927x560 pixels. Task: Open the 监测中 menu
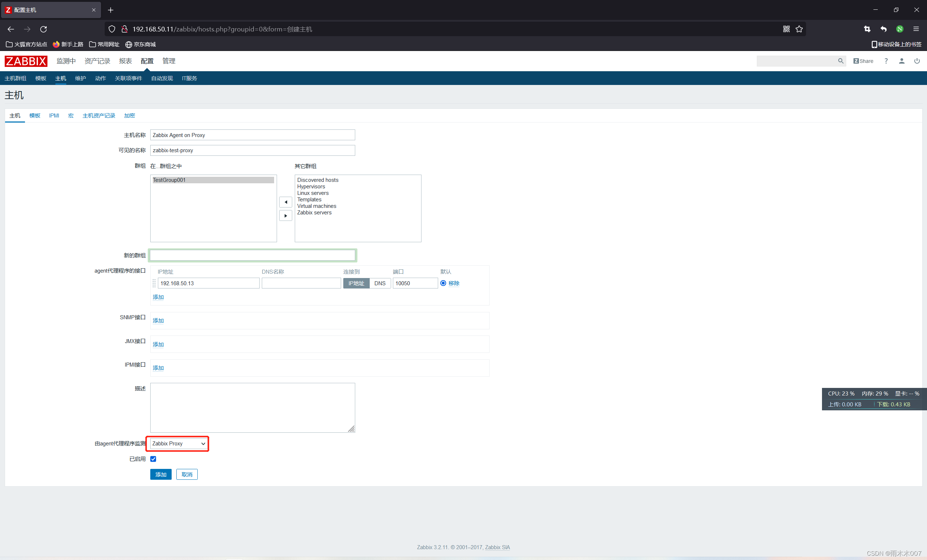coord(66,61)
